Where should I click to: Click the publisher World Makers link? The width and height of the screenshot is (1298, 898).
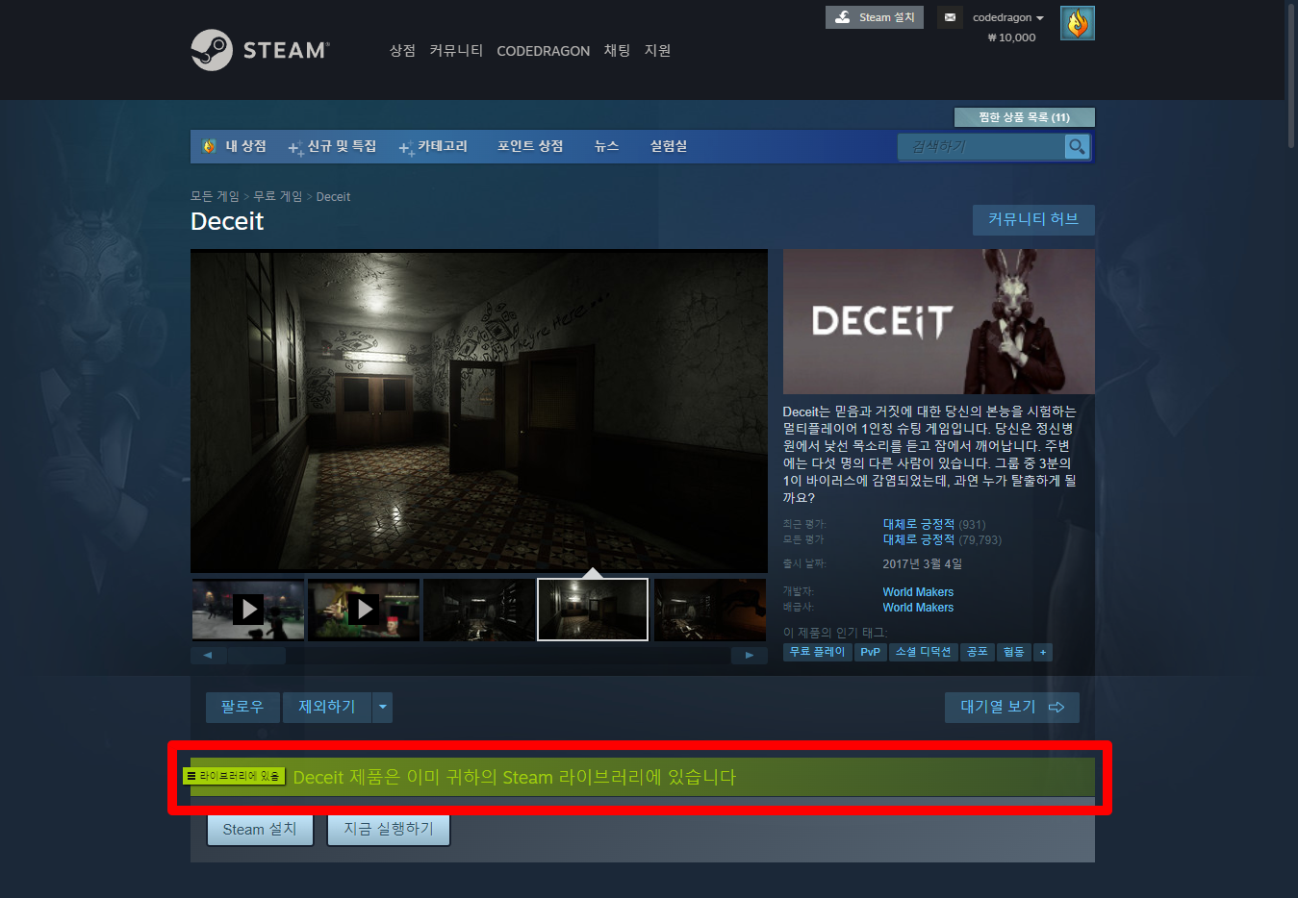pyautogui.click(x=918, y=608)
